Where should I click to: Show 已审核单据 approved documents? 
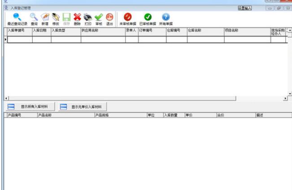click(x=148, y=19)
